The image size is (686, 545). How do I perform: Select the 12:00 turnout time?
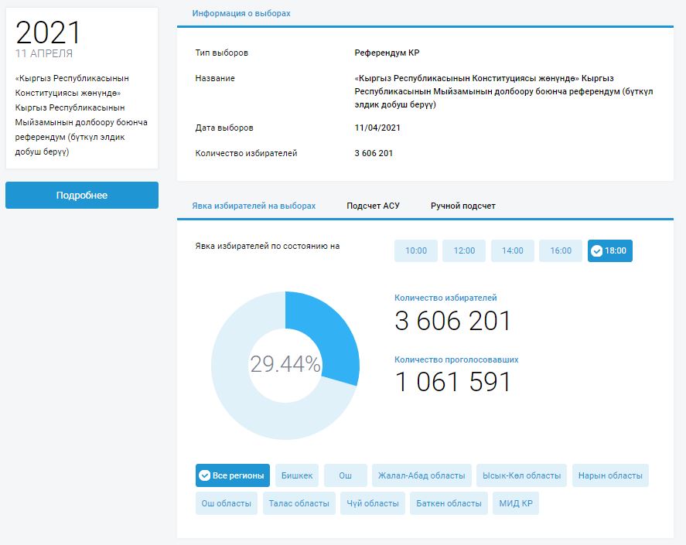tap(464, 250)
